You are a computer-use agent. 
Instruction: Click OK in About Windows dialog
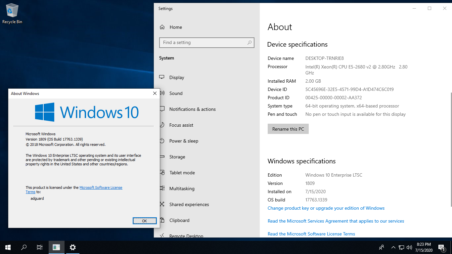(x=145, y=221)
